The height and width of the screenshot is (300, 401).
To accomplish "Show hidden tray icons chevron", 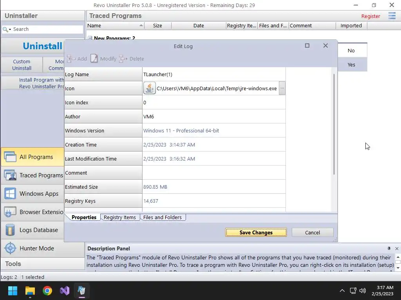I will pyautogui.click(x=342, y=291).
